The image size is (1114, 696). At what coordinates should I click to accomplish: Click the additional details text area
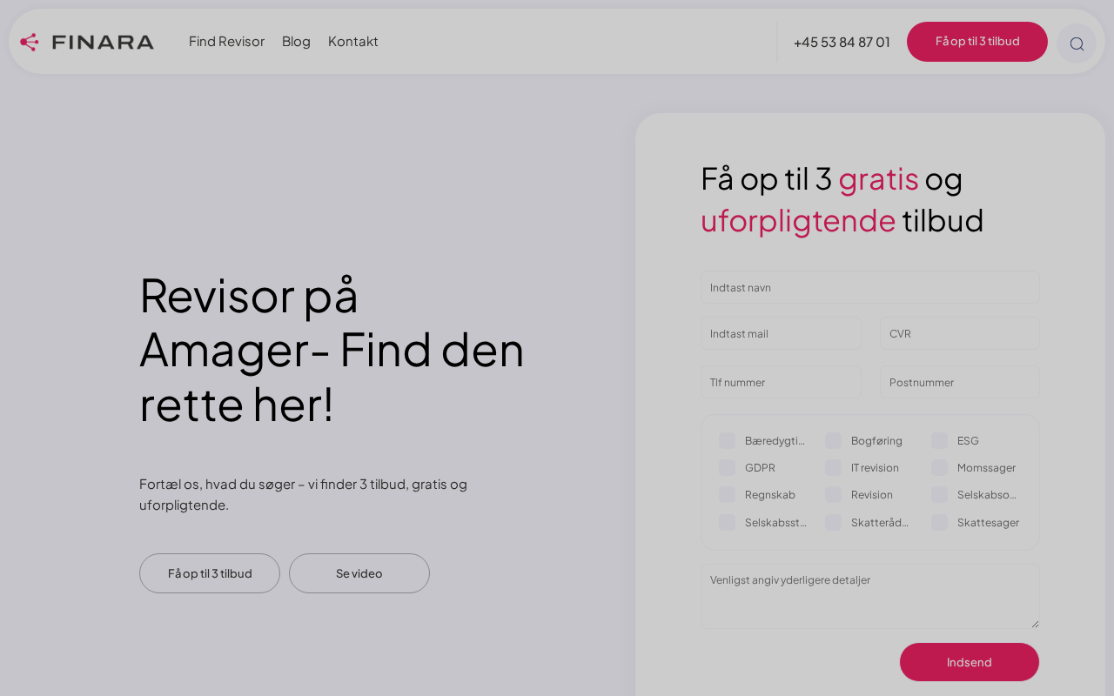coord(870,596)
